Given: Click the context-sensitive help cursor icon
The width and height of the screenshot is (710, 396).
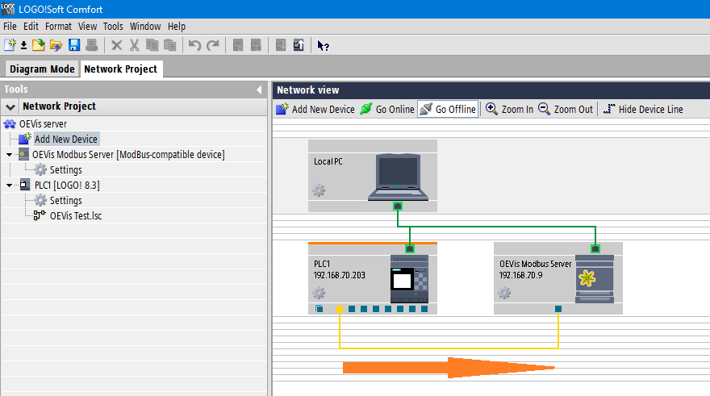Looking at the screenshot, I should click(323, 45).
